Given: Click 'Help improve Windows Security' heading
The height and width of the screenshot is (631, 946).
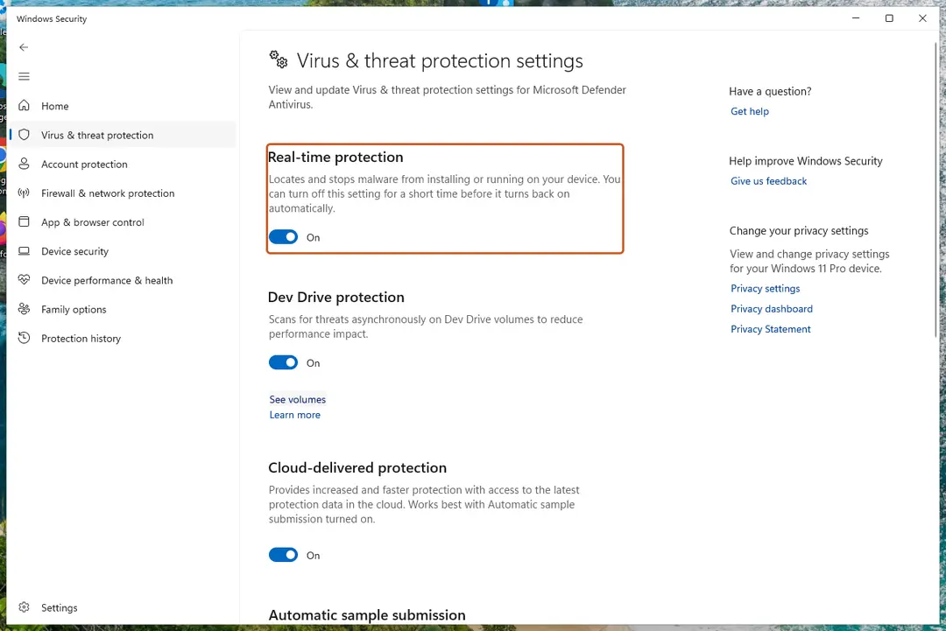Looking at the screenshot, I should [x=806, y=161].
